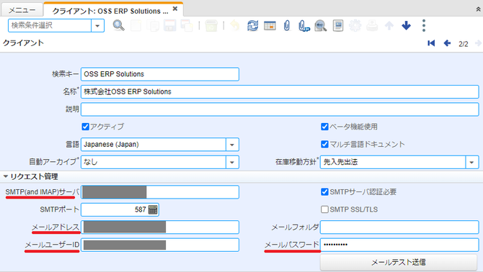483x272 pixels.
Task: Click the なし auto-archive field value
Action: 154,162
